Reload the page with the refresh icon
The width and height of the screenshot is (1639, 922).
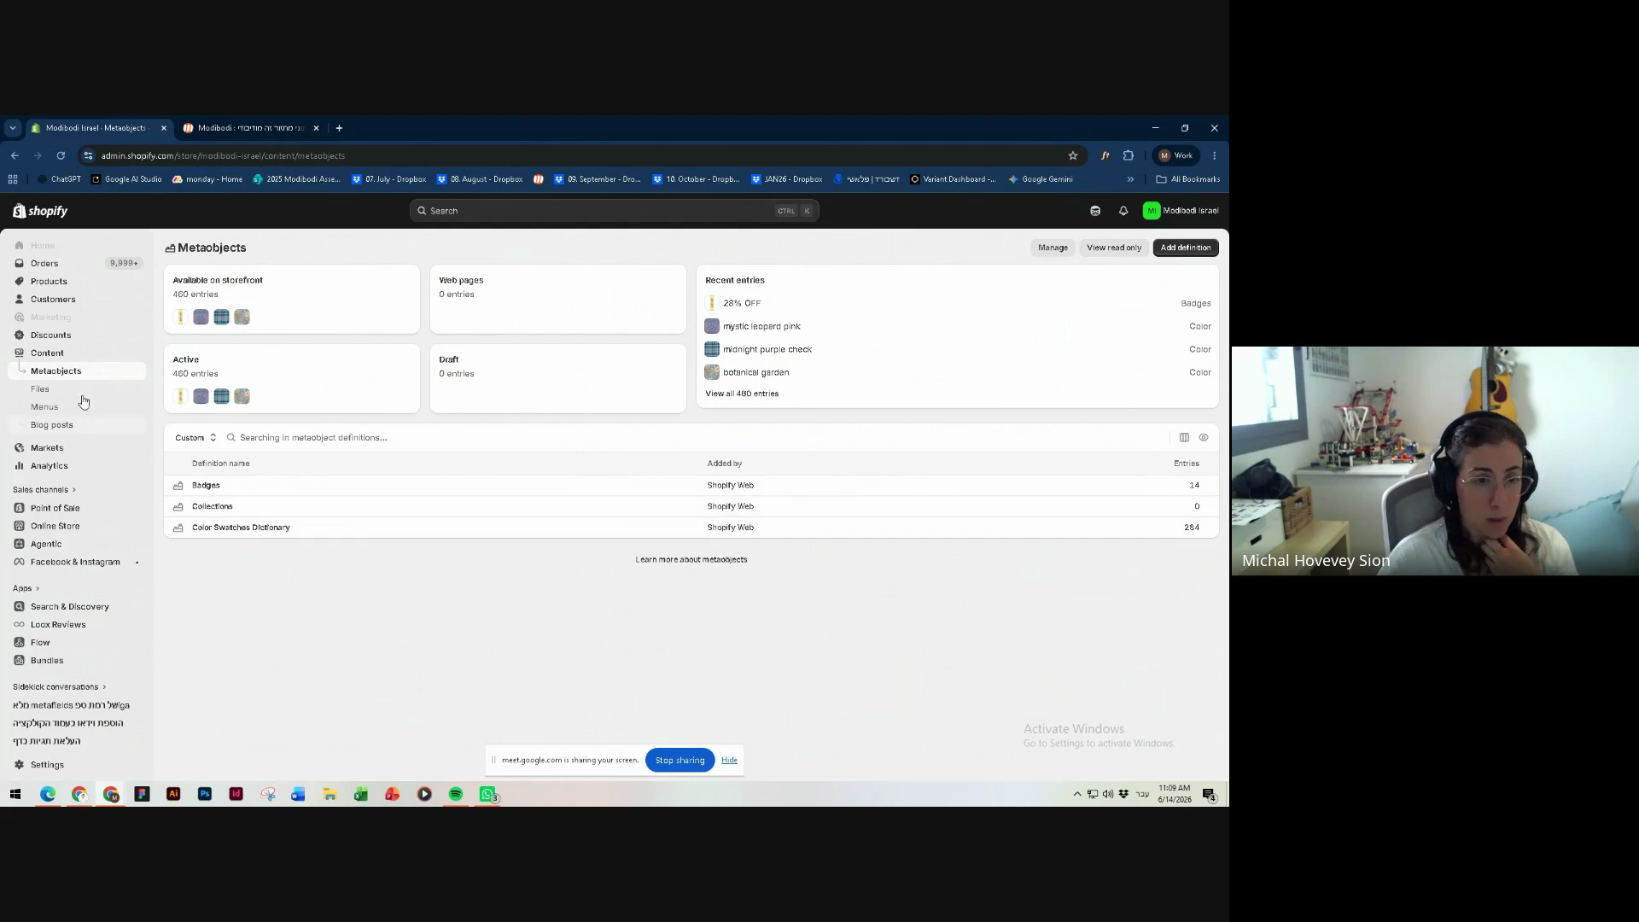pos(61,155)
